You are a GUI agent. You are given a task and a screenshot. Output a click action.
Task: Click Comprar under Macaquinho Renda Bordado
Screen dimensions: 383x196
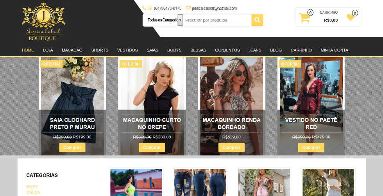231,147
